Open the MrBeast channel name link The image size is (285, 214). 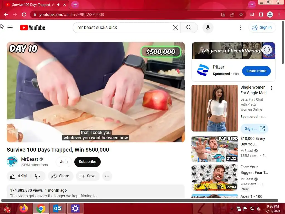click(30, 159)
